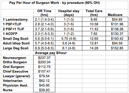Click the Neurosurgeon $237.37 pay cell
This screenshot has width=129, height=93.
pos(44,58)
